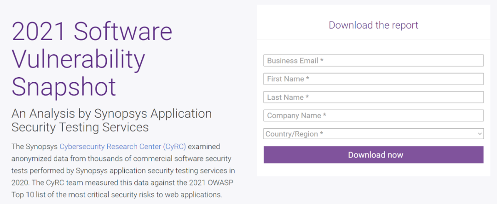This screenshot has width=497, height=204.
Task: Click the Business Email input field
Action: pos(373,60)
